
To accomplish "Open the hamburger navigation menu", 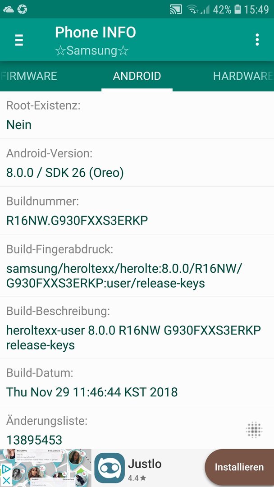I will tap(19, 40).
